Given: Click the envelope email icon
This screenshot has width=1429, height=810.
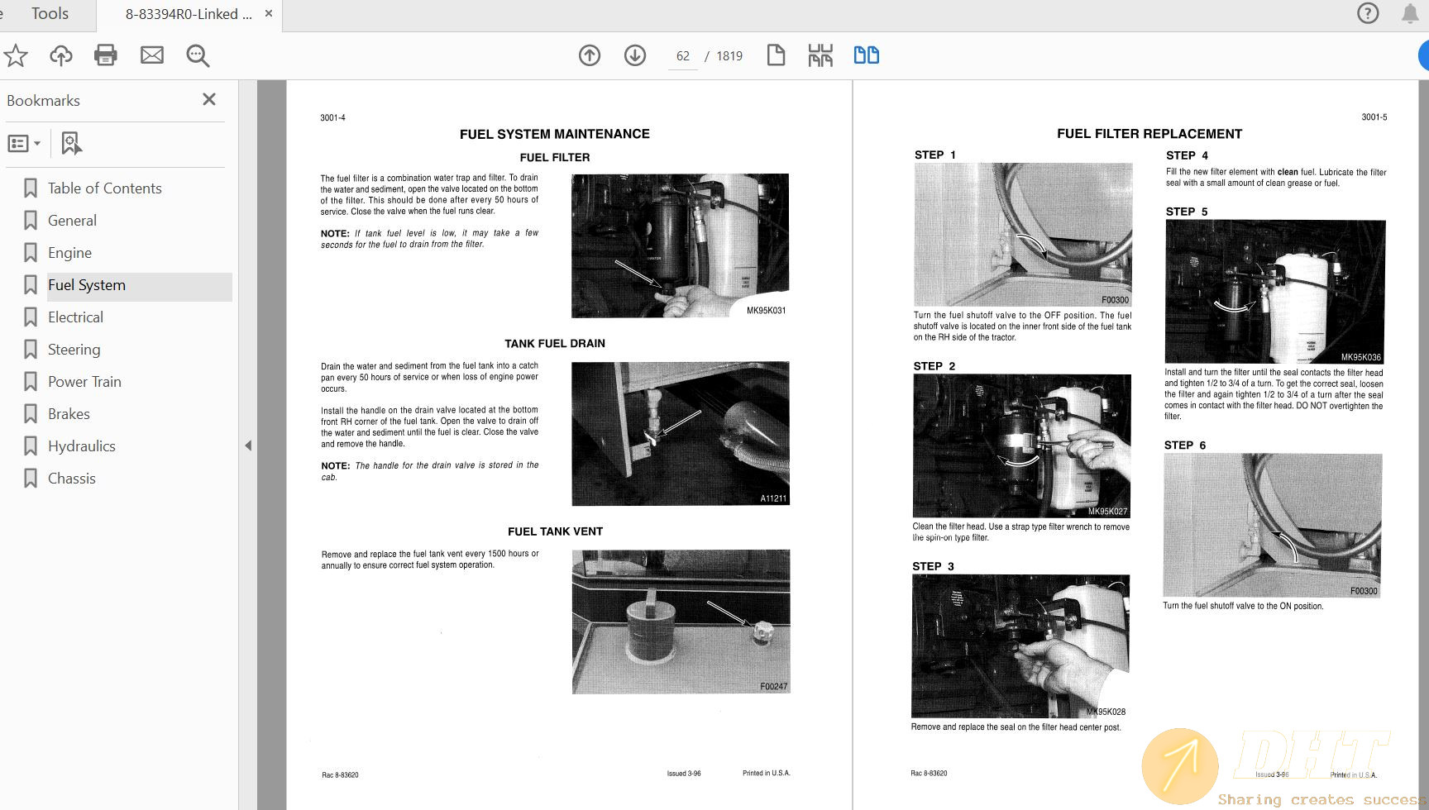Looking at the screenshot, I should [152, 55].
